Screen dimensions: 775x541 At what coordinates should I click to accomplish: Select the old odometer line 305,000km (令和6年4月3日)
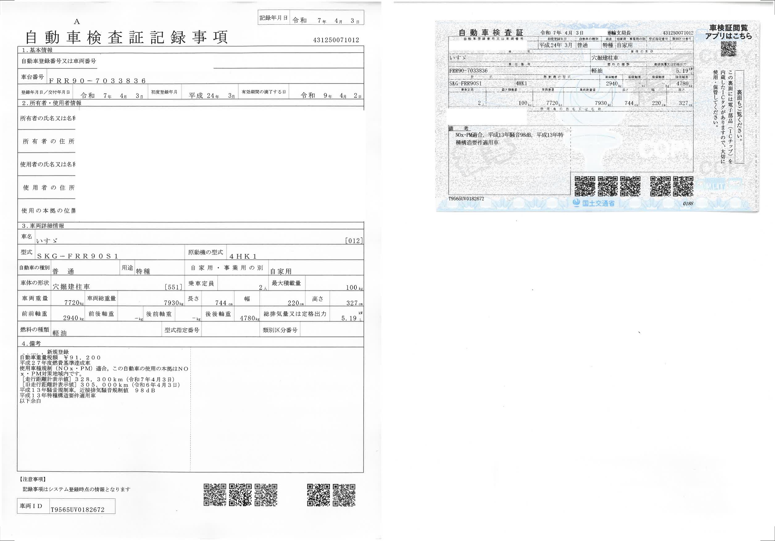pos(100,385)
